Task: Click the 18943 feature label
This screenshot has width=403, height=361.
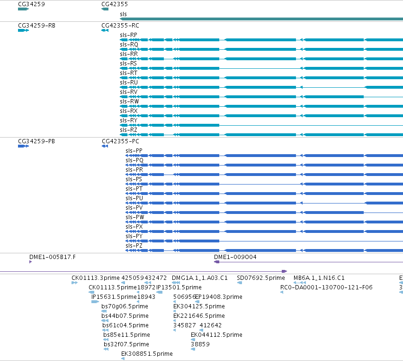Action: [146, 297]
